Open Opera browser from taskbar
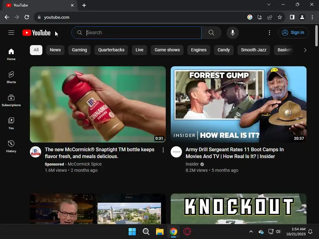This screenshot has width=319, height=239. click(x=187, y=232)
